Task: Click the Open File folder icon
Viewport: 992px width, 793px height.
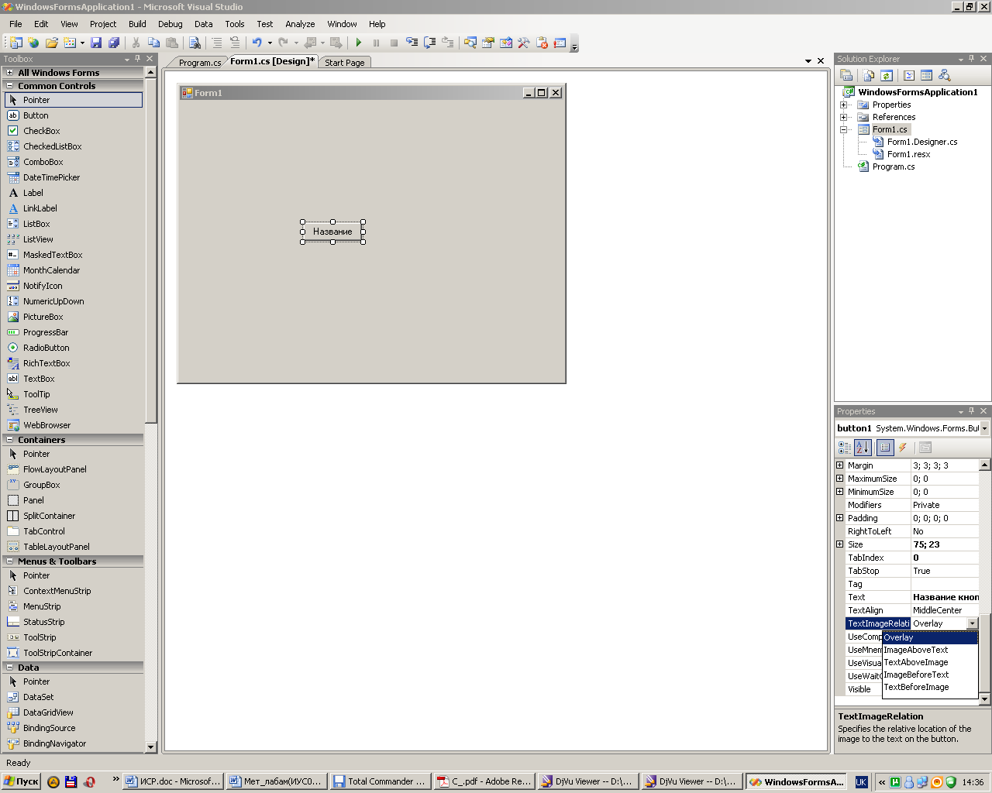Action: click(52, 43)
